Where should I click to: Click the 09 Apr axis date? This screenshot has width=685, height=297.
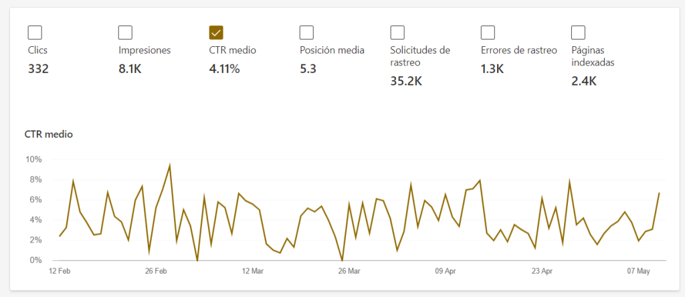click(445, 271)
